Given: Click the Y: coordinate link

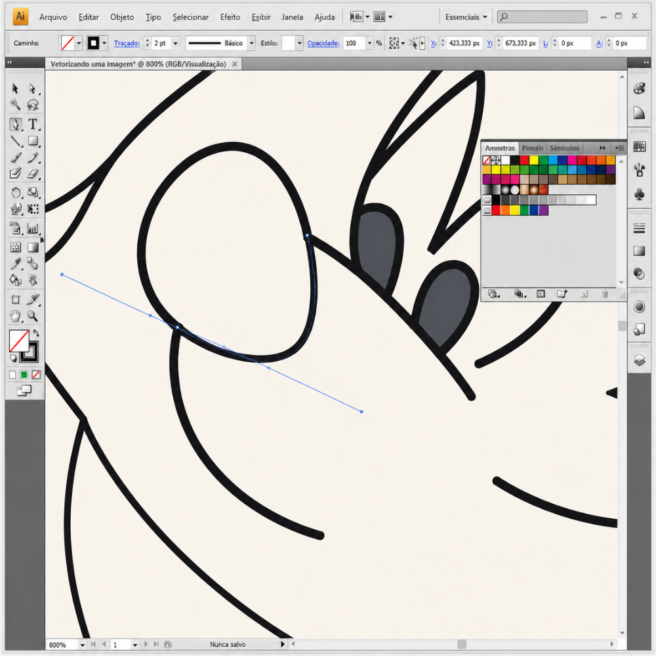Looking at the screenshot, I should pyautogui.click(x=489, y=43).
